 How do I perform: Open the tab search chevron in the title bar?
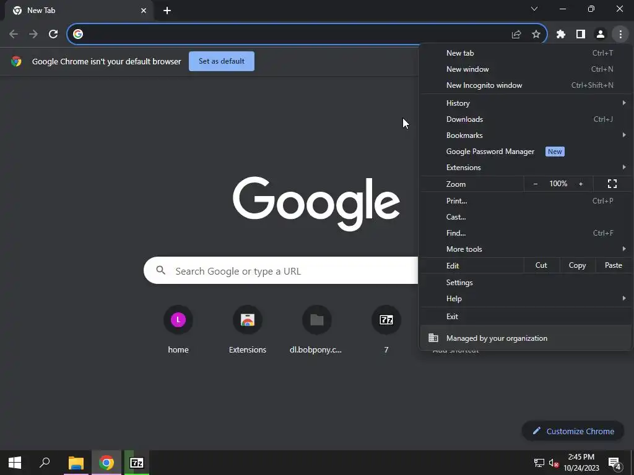534,9
